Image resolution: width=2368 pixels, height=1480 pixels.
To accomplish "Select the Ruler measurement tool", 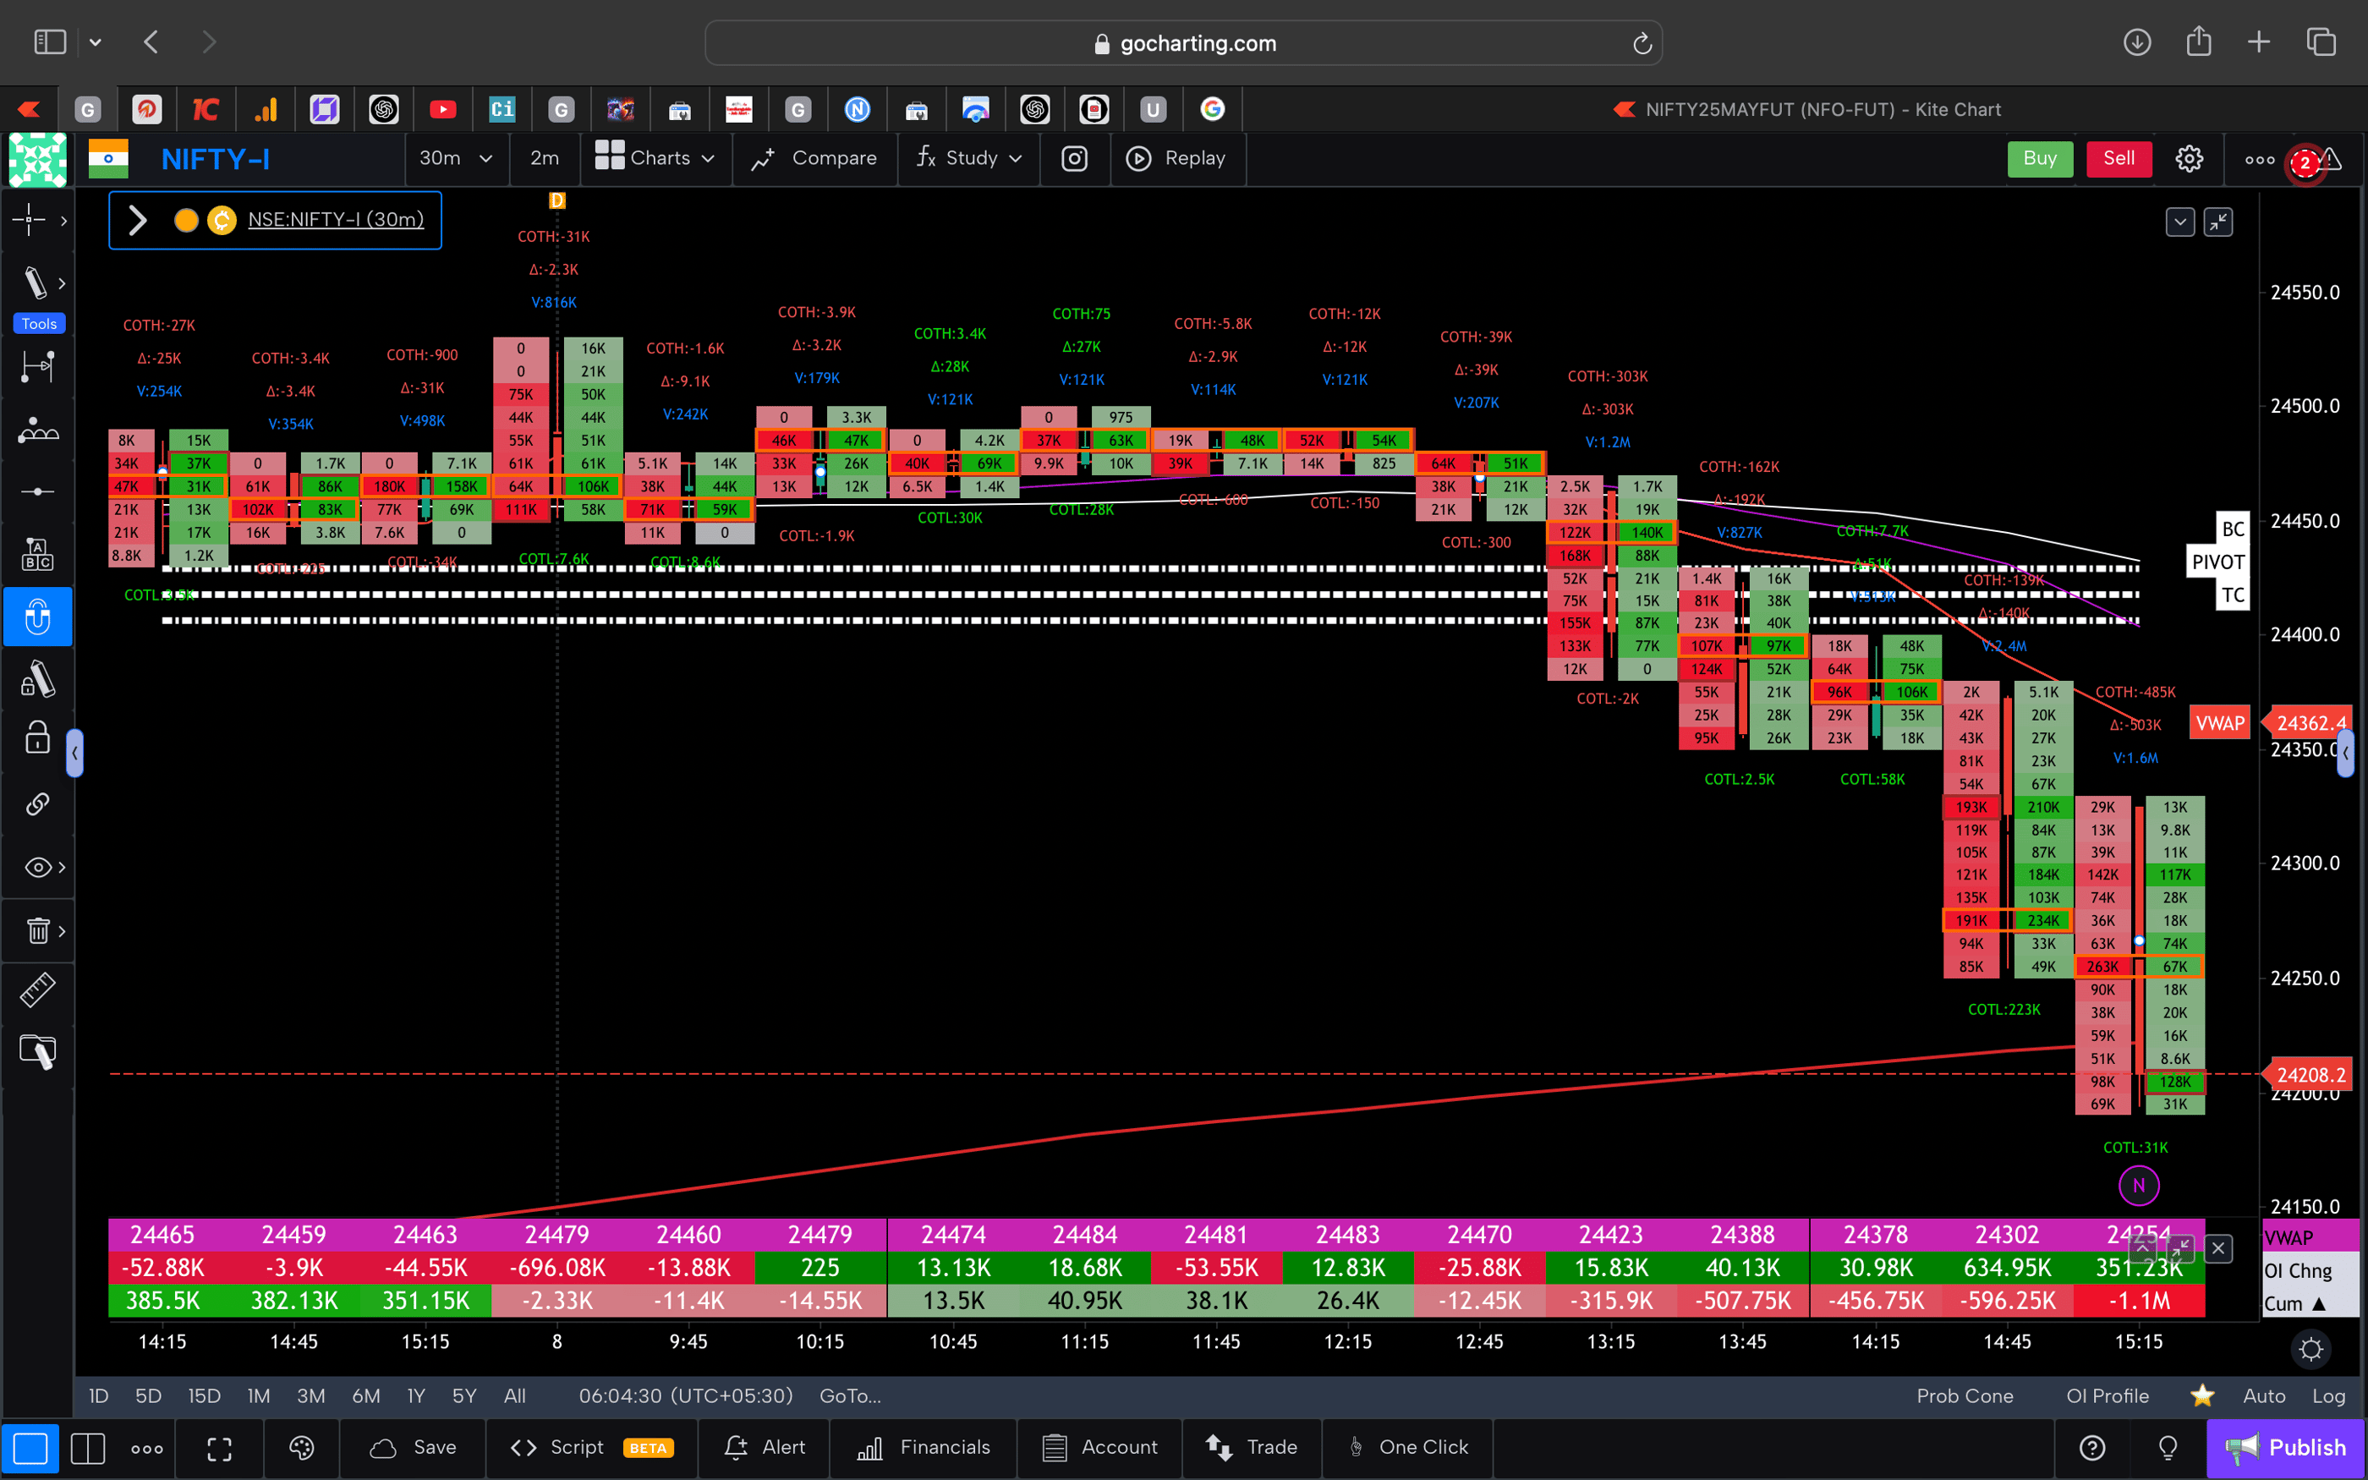I will 37,989.
